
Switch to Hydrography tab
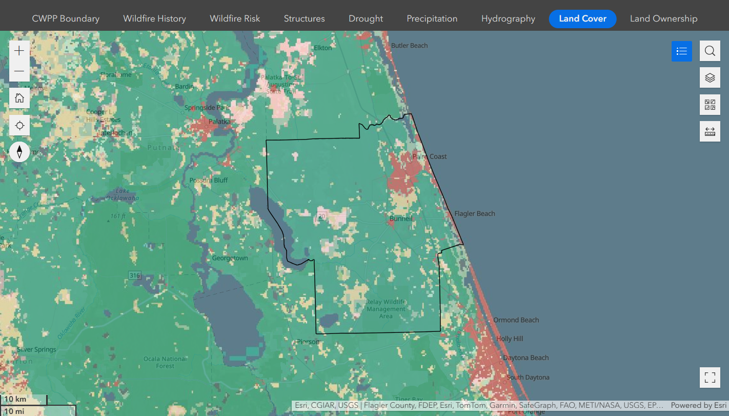click(508, 18)
